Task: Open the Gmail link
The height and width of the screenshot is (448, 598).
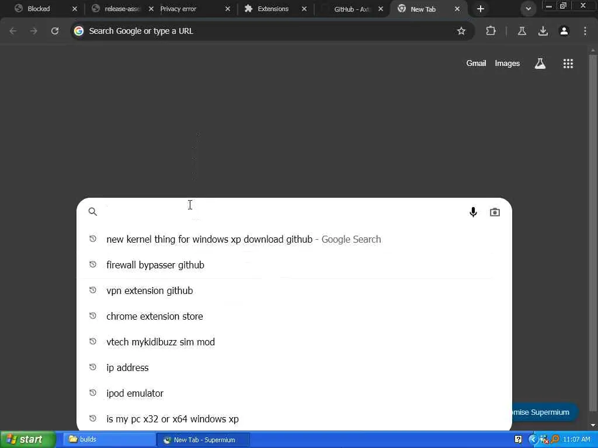Action: point(476,64)
